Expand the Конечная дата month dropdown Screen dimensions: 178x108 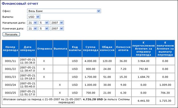[44, 28]
